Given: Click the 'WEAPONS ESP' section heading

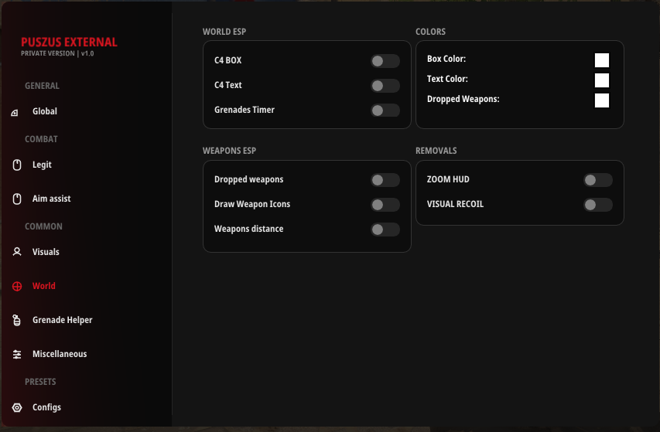Looking at the screenshot, I should point(229,151).
